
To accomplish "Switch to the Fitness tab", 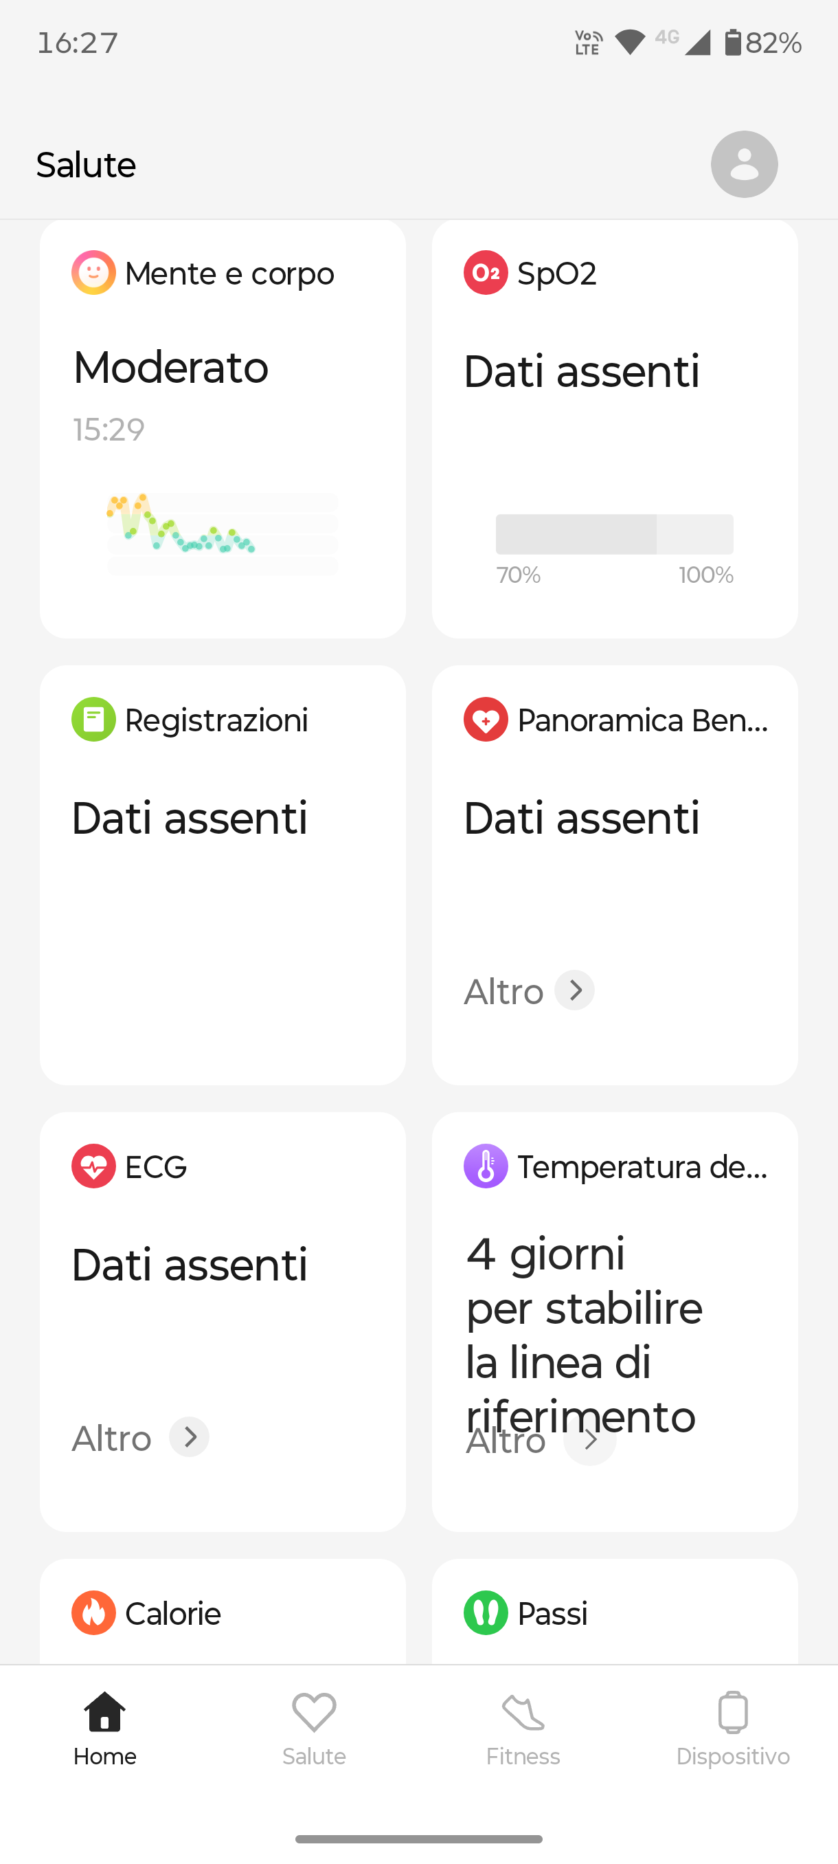I will point(523,1728).
